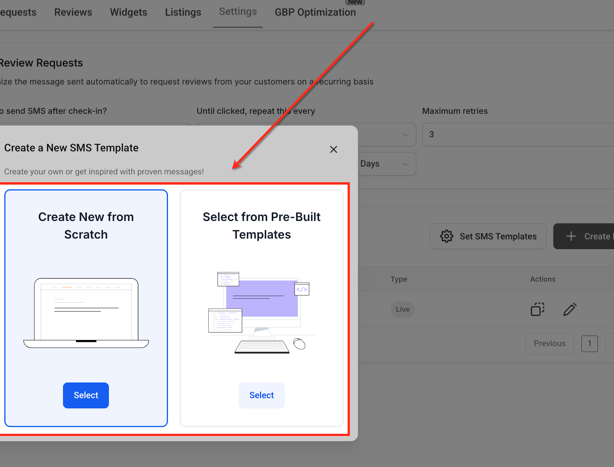
Task: Click the gear icon on Set SMS Templates
Action: (x=446, y=236)
